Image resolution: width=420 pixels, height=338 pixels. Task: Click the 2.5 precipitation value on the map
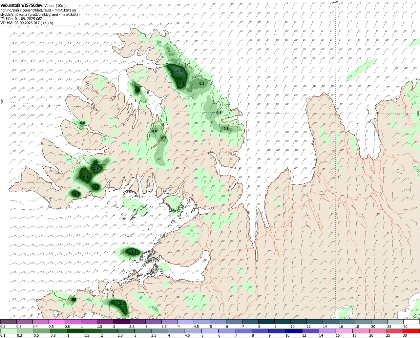pyautogui.click(x=121, y=304)
